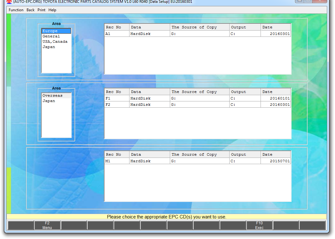This screenshot has width=335, height=239.
Task: Click the G: source cell in row F1
Action: click(x=200, y=98)
